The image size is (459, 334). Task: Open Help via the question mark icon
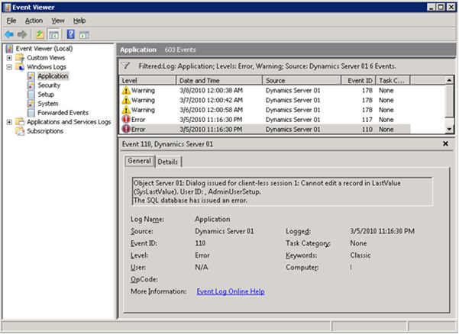click(x=70, y=34)
